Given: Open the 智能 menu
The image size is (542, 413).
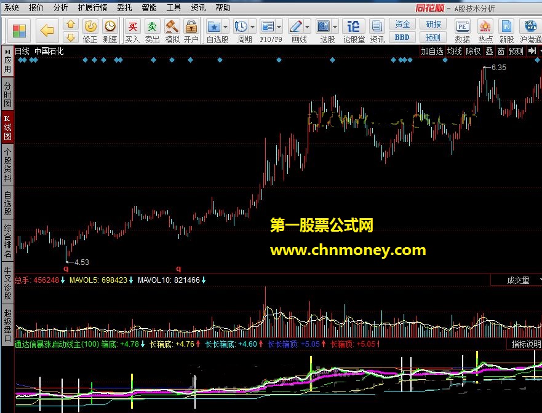Looking at the screenshot, I should coord(149,7).
